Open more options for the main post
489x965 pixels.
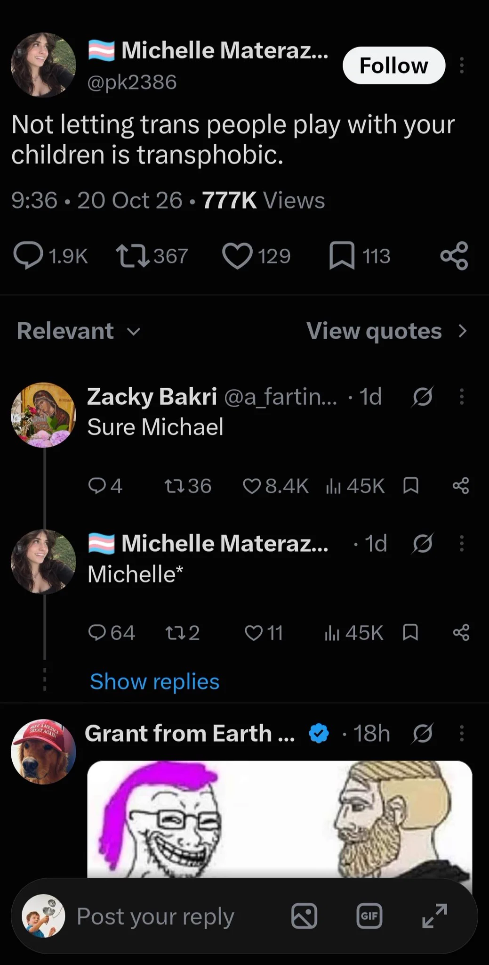tap(462, 65)
